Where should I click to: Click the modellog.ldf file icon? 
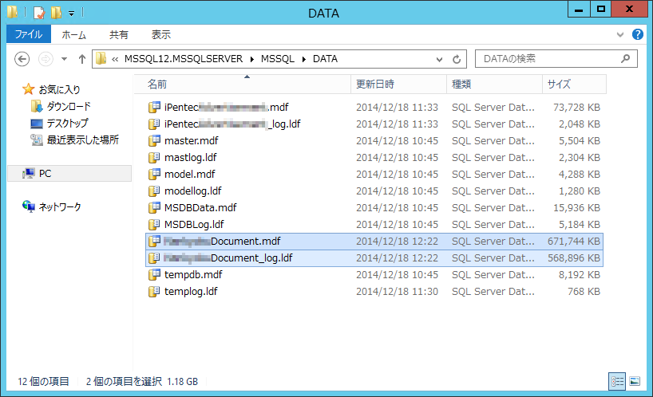click(155, 191)
